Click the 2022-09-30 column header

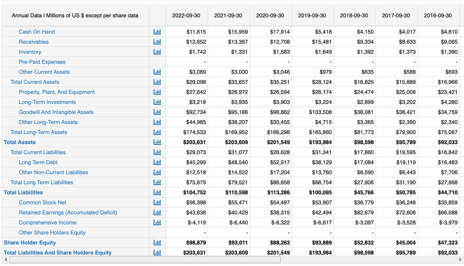pos(187,15)
